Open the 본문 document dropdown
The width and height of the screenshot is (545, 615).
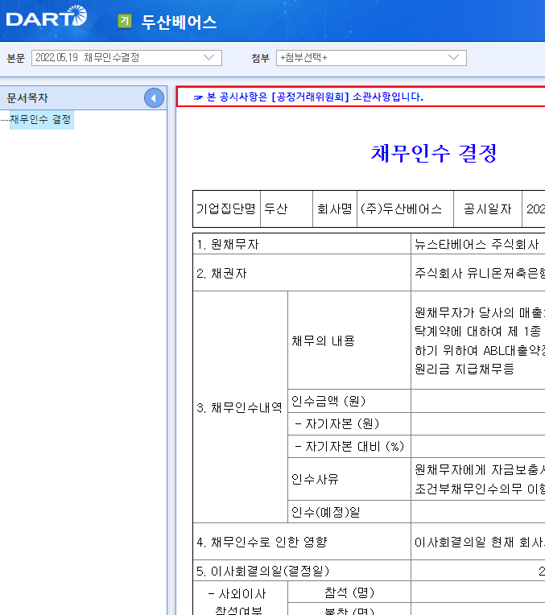click(126, 58)
